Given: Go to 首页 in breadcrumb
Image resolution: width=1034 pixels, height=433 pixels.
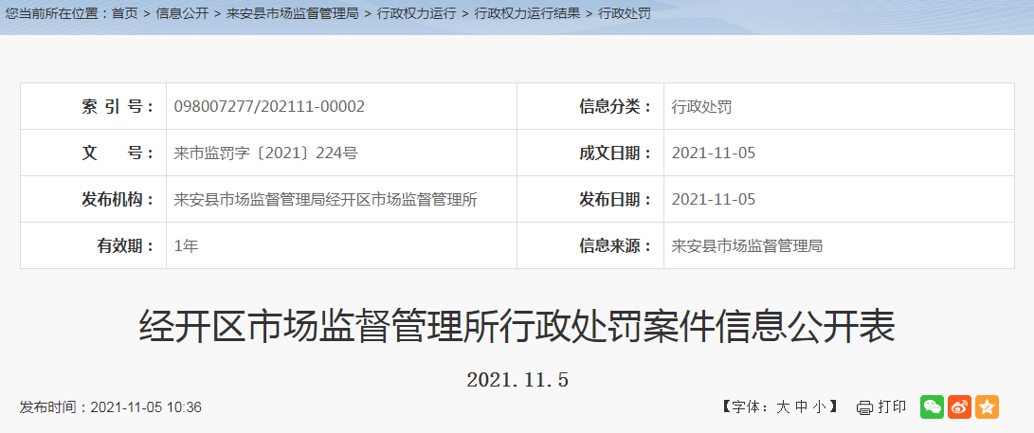Looking at the screenshot, I should (x=125, y=13).
